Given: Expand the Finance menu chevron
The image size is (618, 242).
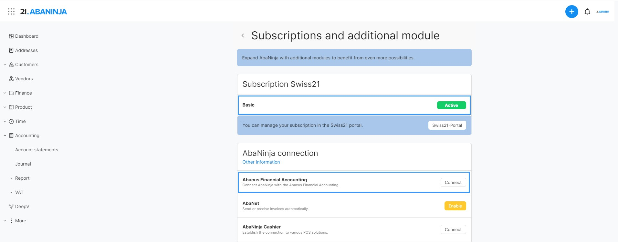Looking at the screenshot, I should [5, 93].
